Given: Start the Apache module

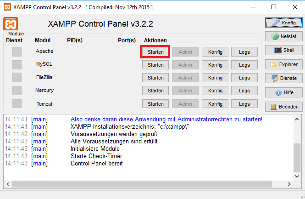Looking at the screenshot, I should 155,52.
